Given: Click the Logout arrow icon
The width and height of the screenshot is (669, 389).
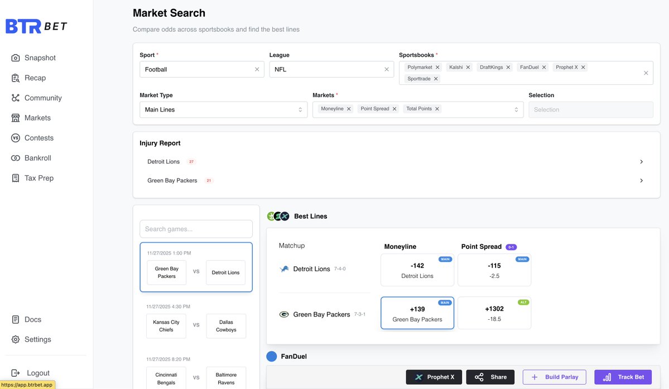Looking at the screenshot, I should coord(16,373).
